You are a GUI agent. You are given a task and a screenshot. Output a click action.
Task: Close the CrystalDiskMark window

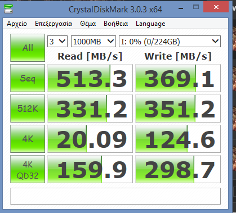point(216,7)
